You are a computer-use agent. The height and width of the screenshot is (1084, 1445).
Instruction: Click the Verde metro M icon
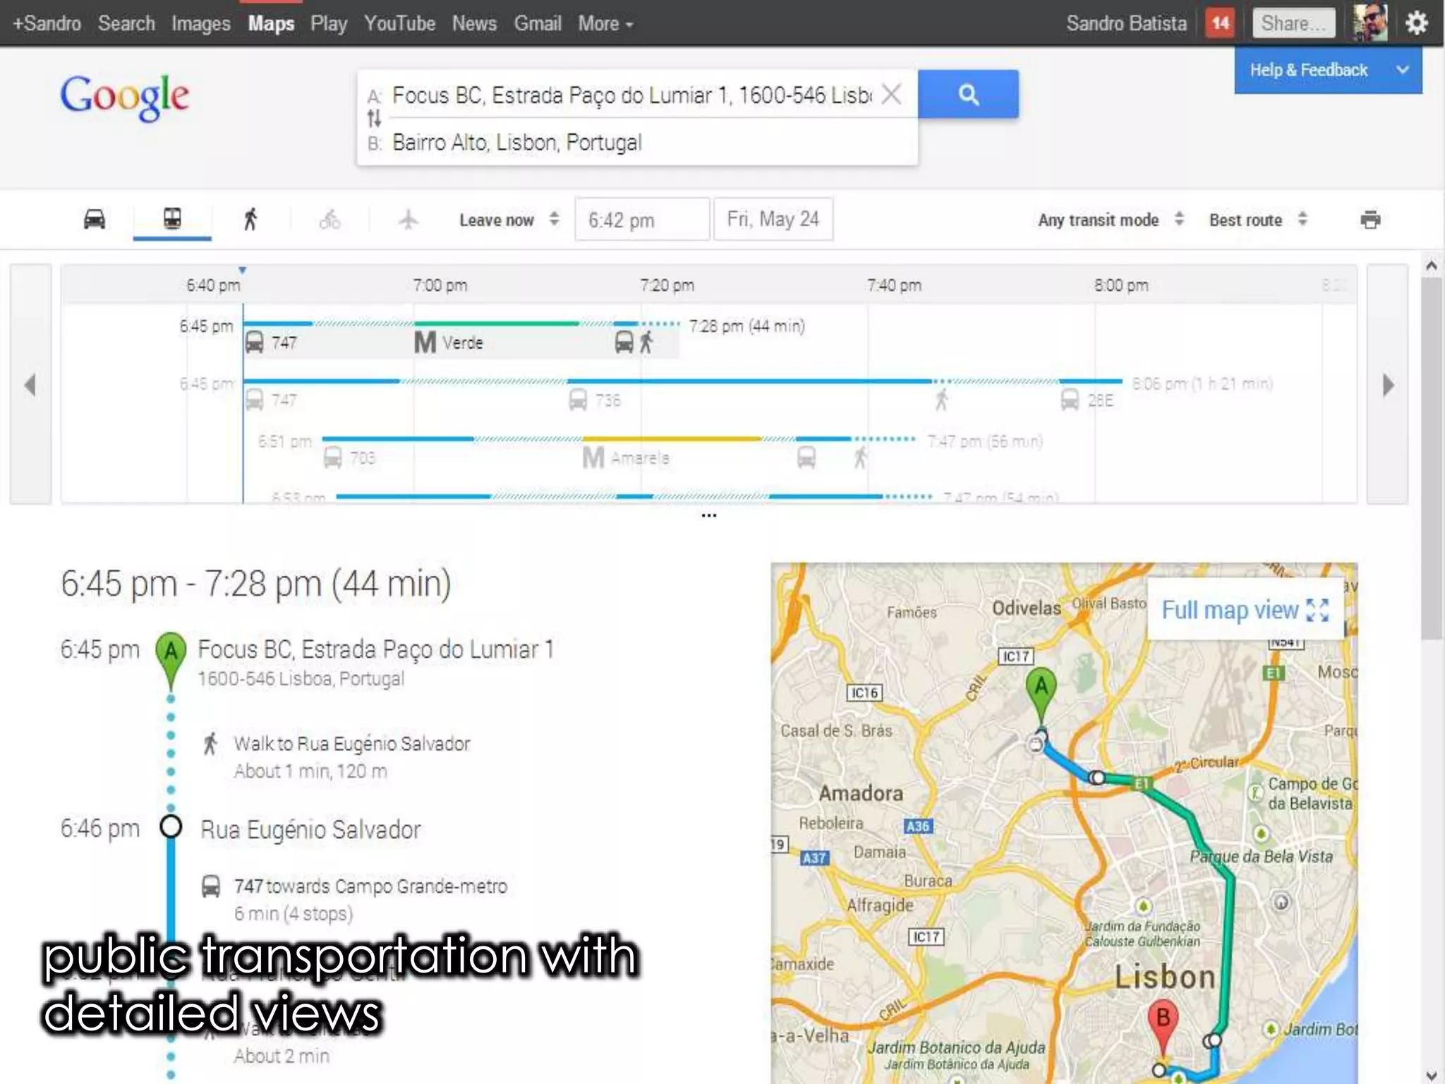coord(425,342)
